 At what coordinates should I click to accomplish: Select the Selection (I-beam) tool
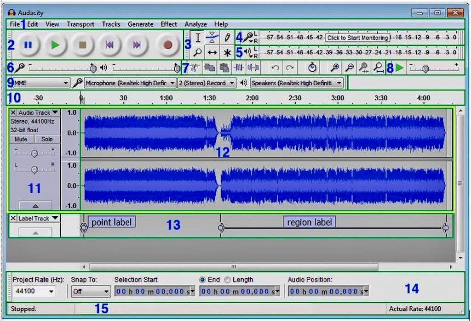point(198,38)
